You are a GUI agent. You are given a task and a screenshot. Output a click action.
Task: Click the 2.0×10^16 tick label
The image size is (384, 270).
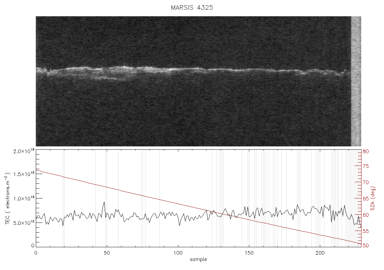[24, 151]
